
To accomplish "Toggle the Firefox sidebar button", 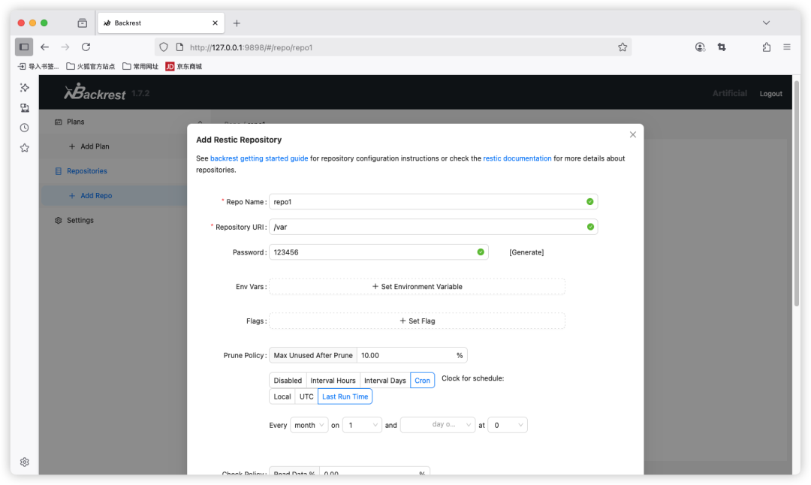I will pyautogui.click(x=24, y=47).
